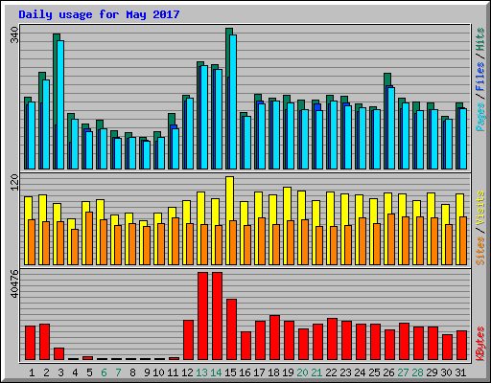The height and width of the screenshot is (383, 491).
Task: Click the cyan Pages bar for day 26
Action: click(x=391, y=128)
